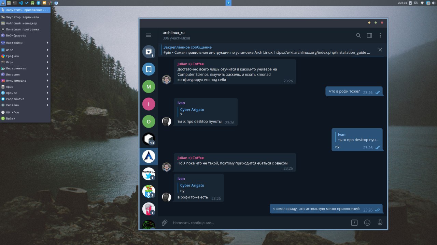Viewport: 437px width, 245px height.
Task: Open the chat with pink I avatar
Action: click(149, 104)
